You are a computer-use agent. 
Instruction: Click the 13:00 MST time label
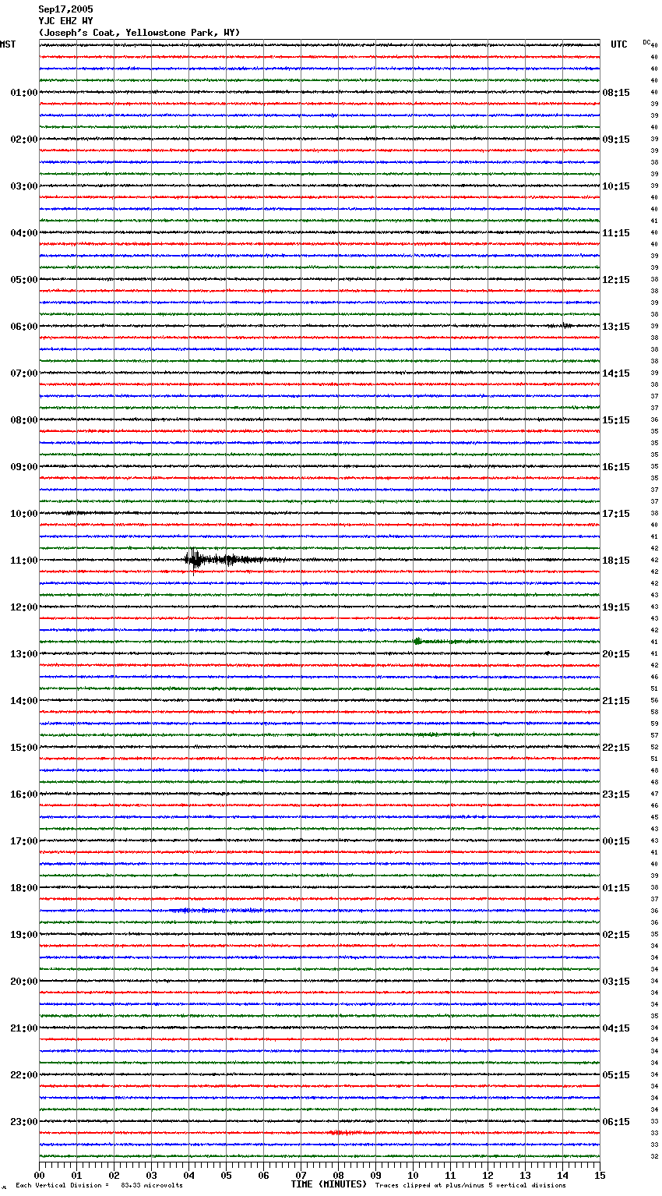tap(24, 654)
